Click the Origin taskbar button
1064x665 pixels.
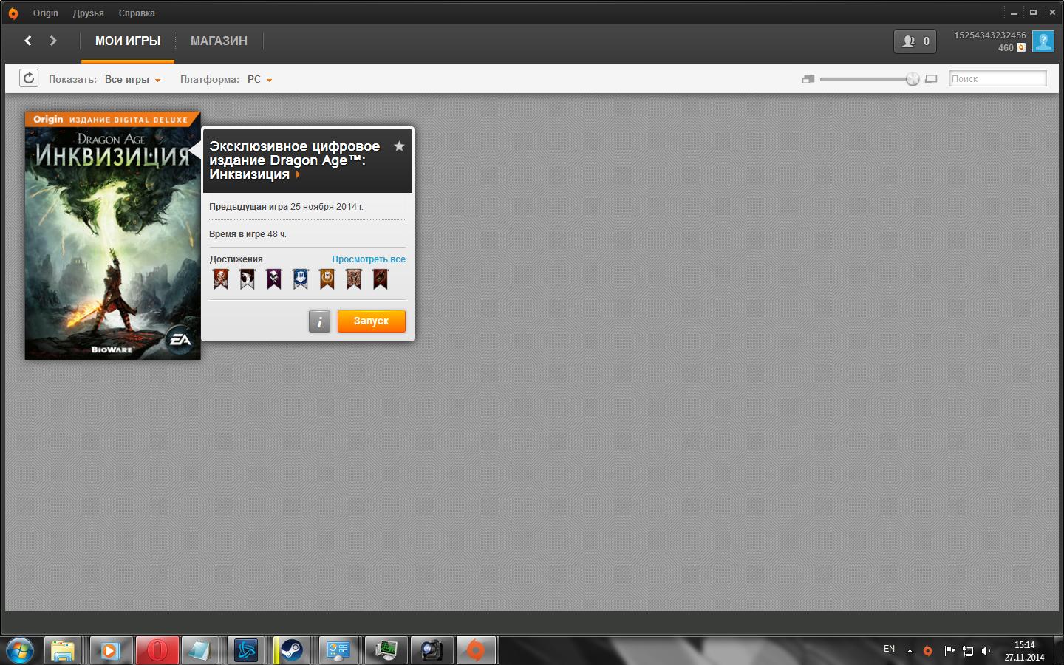pos(477,650)
